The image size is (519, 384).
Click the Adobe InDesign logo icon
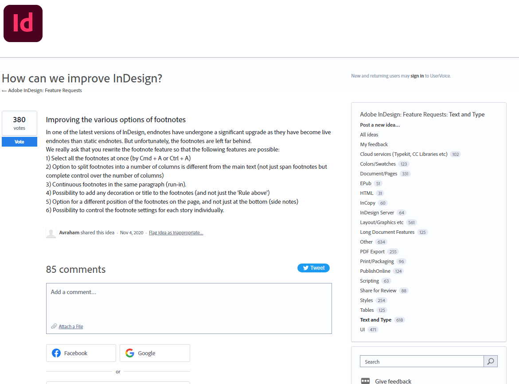(x=23, y=23)
